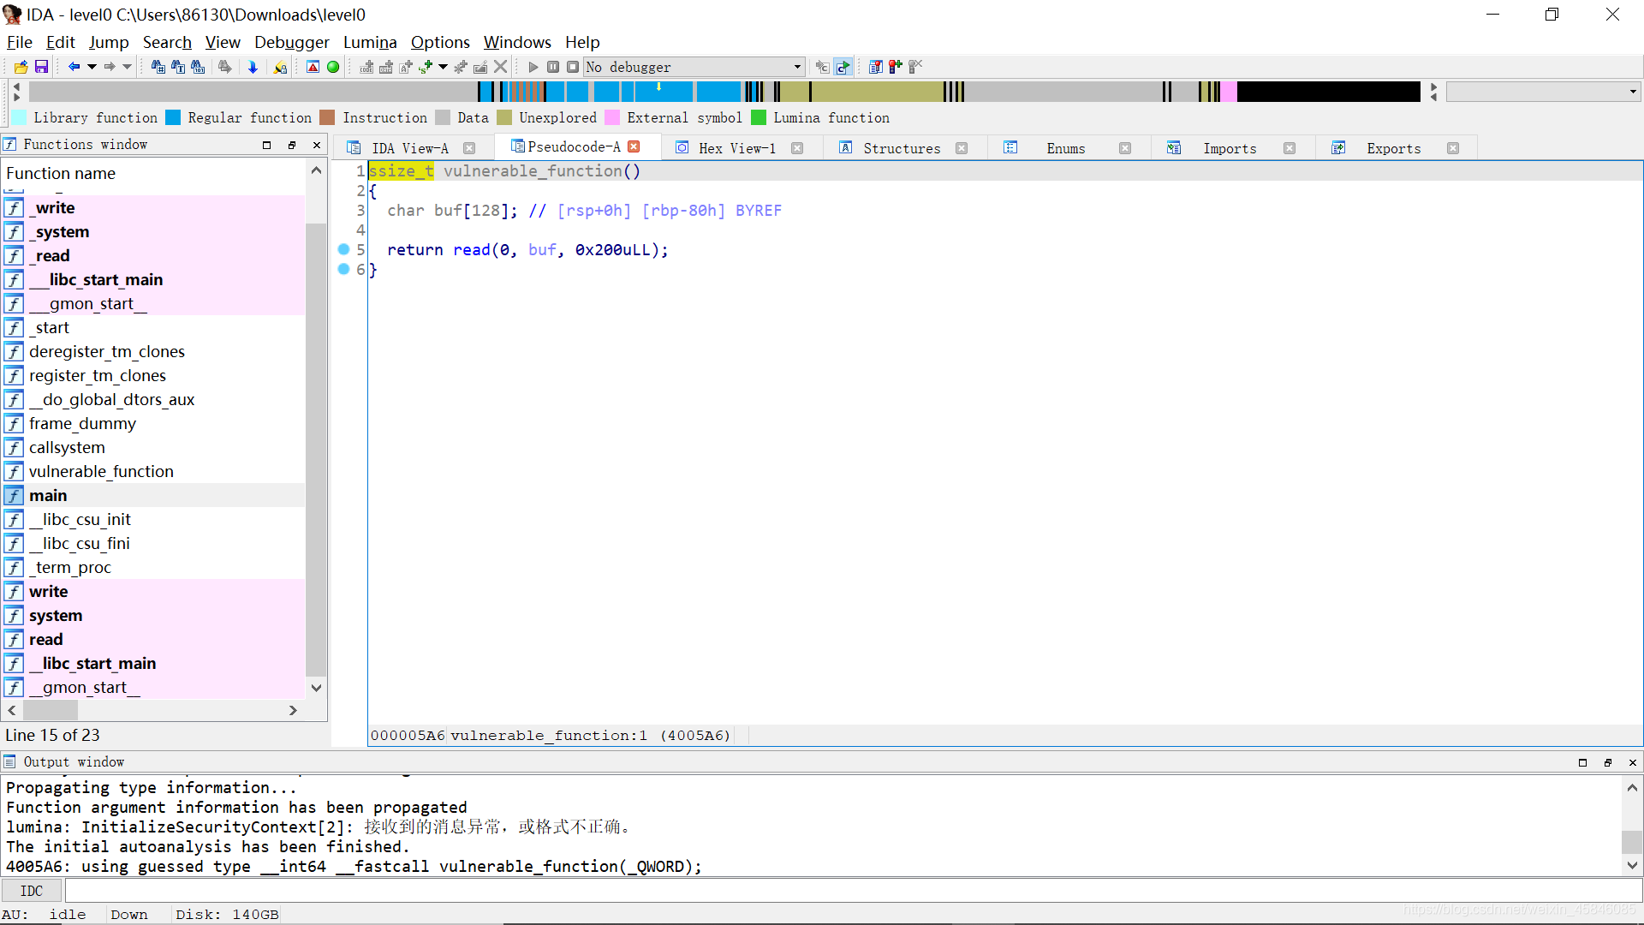1644x925 pixels.
Task: Open Imports tab in panel
Action: coord(1230,148)
